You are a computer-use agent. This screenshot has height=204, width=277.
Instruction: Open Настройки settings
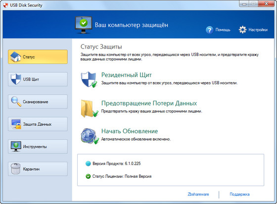pyautogui.click(x=258, y=30)
